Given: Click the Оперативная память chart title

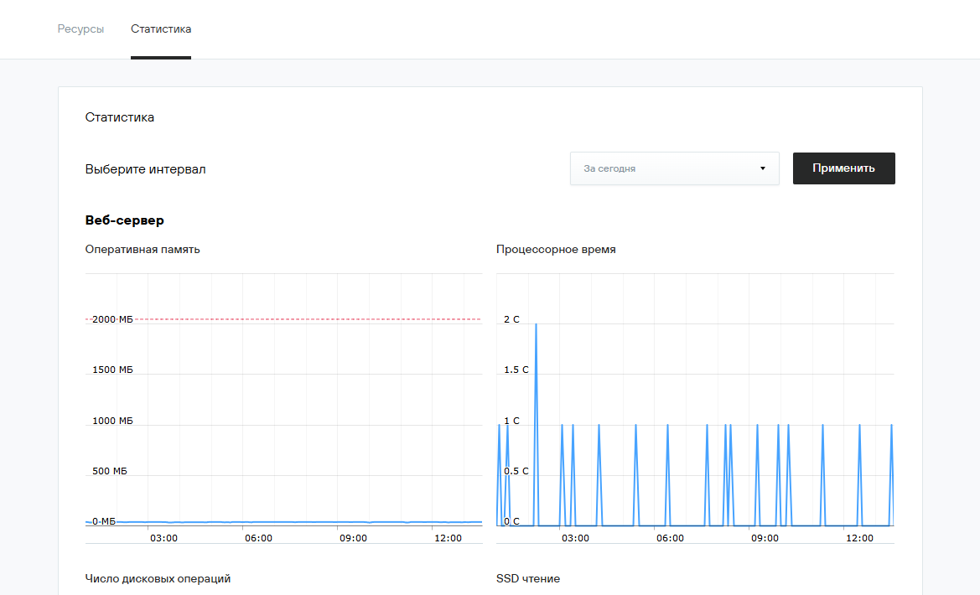Looking at the screenshot, I should coord(143,249).
